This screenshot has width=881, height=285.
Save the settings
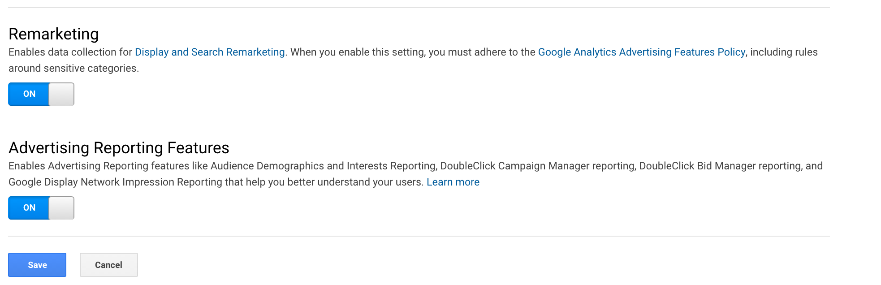(x=37, y=265)
